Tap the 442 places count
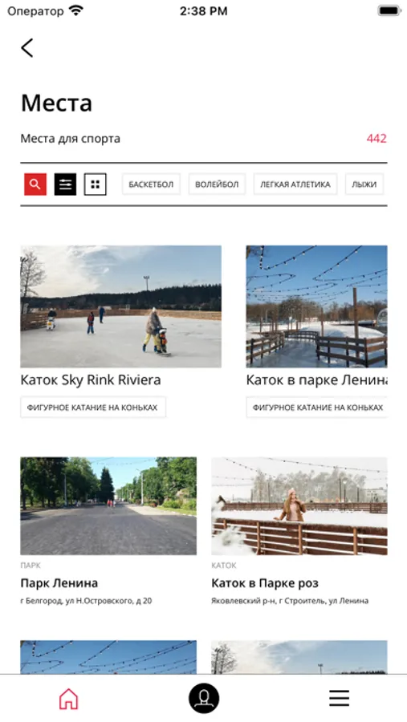407x722 pixels. tap(376, 138)
